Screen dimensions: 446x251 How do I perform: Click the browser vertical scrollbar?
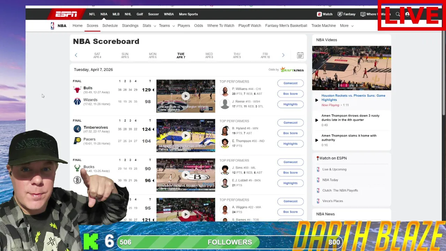(444, 73)
